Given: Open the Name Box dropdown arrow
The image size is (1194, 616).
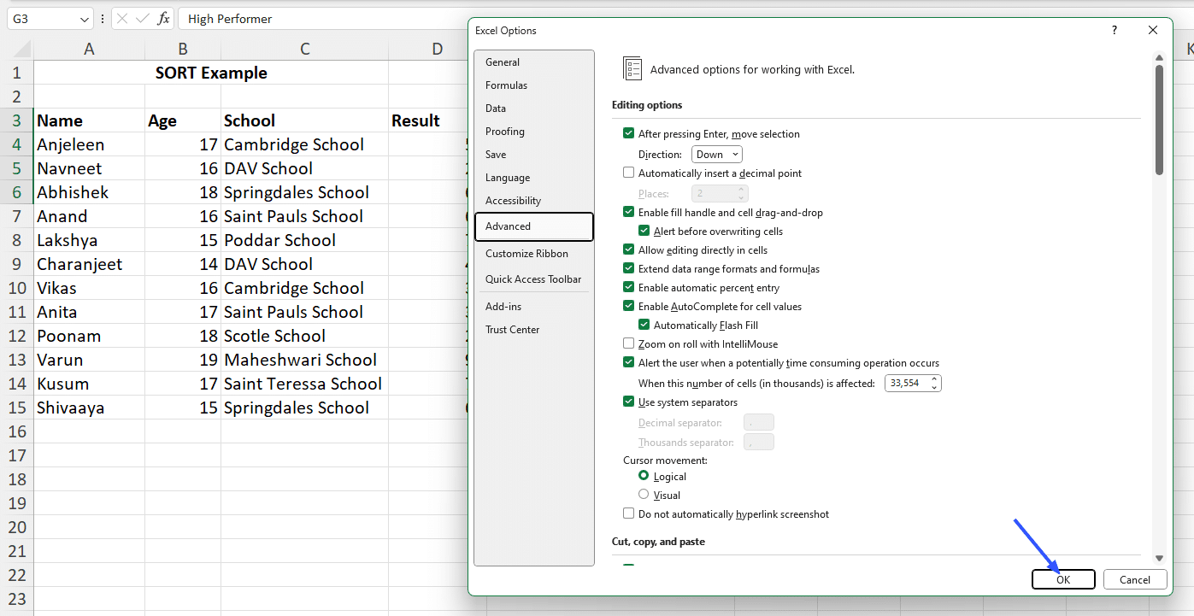Looking at the screenshot, I should (x=84, y=19).
